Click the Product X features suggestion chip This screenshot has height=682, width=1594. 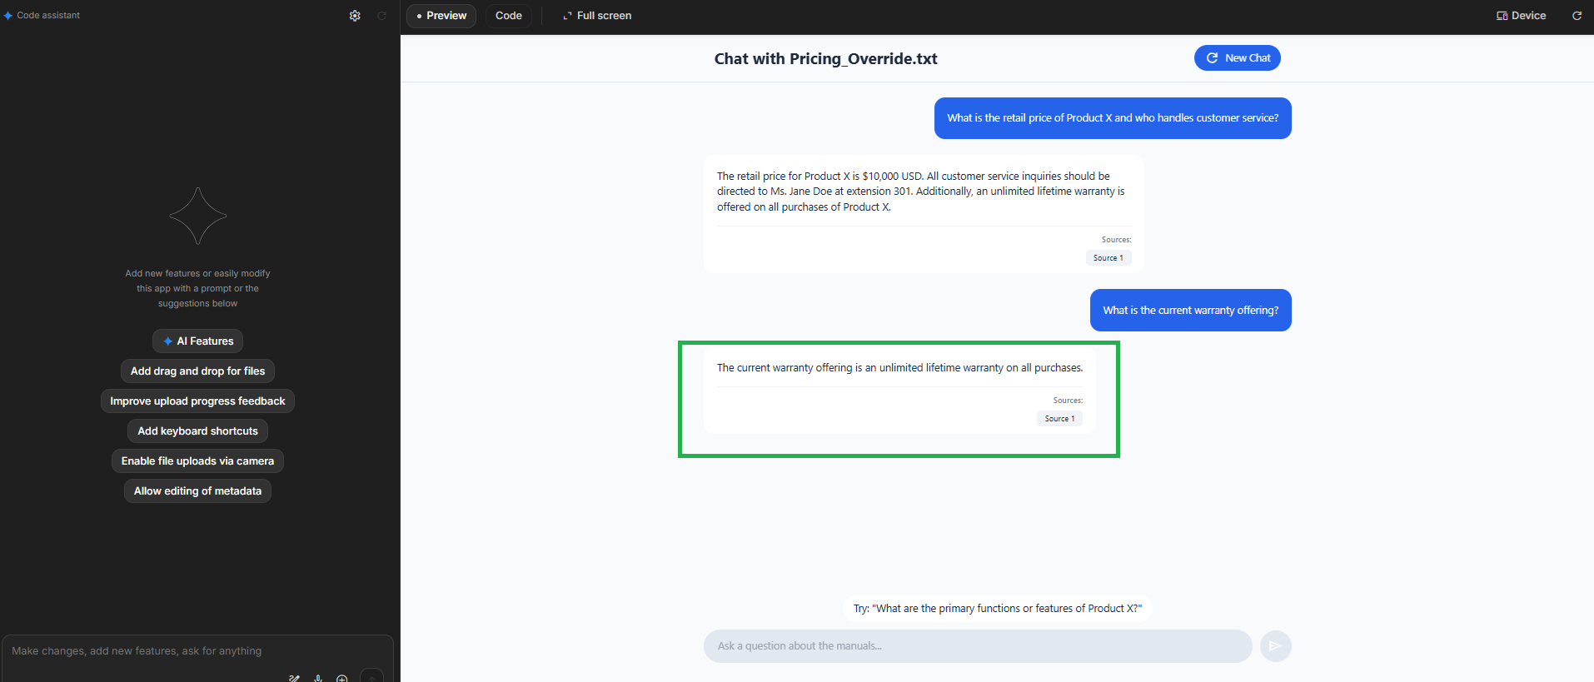tap(997, 608)
